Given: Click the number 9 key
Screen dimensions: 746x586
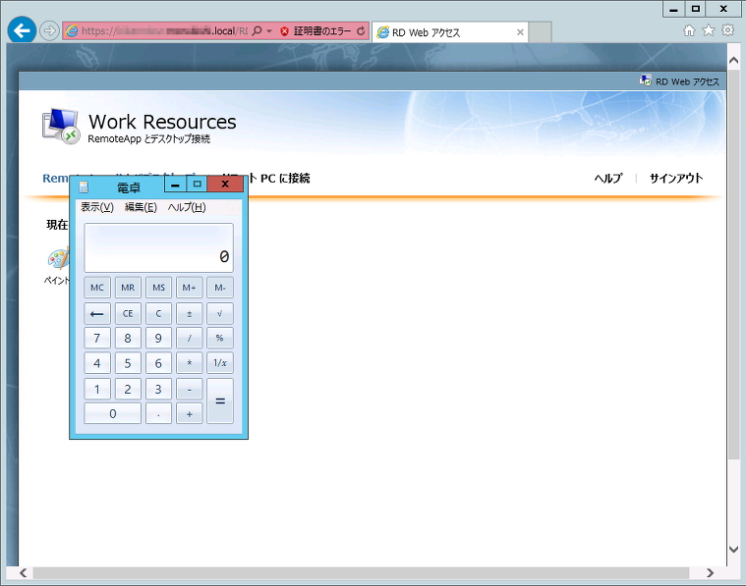Looking at the screenshot, I should (x=158, y=338).
